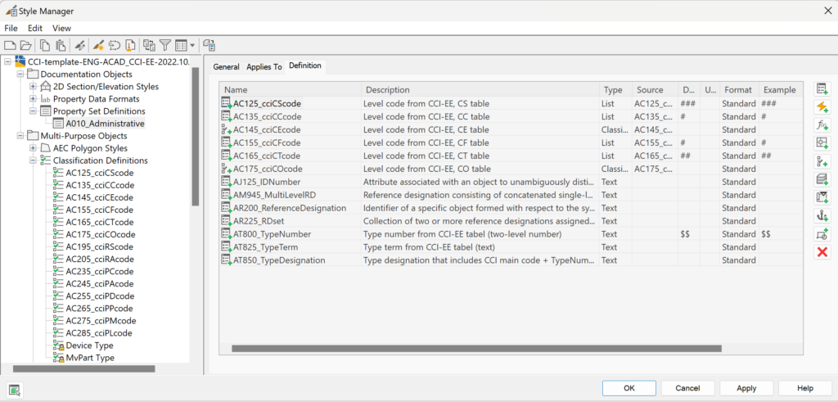Viewport: 838px width, 402px height.
Task: Click bottom-left drawing preview icon
Action: tap(15, 390)
